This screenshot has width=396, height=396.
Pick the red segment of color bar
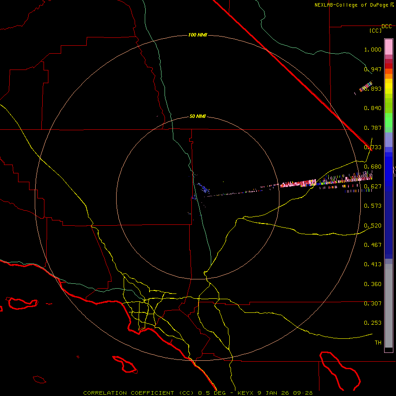pyautogui.click(x=389, y=66)
